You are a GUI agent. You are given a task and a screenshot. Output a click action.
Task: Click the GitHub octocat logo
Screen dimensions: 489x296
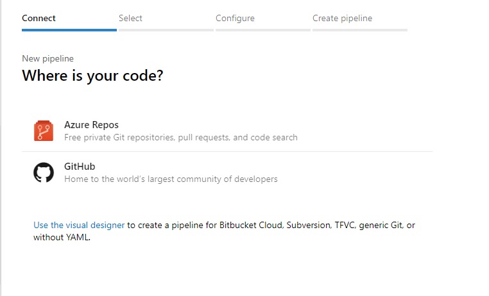click(44, 172)
